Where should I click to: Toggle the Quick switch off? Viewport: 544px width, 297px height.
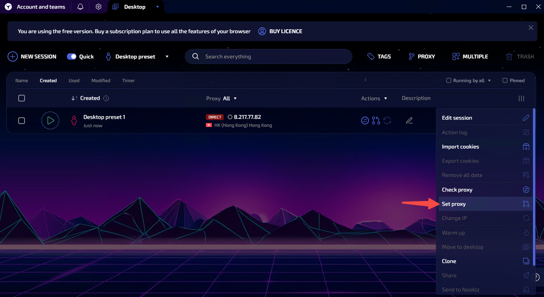72,56
